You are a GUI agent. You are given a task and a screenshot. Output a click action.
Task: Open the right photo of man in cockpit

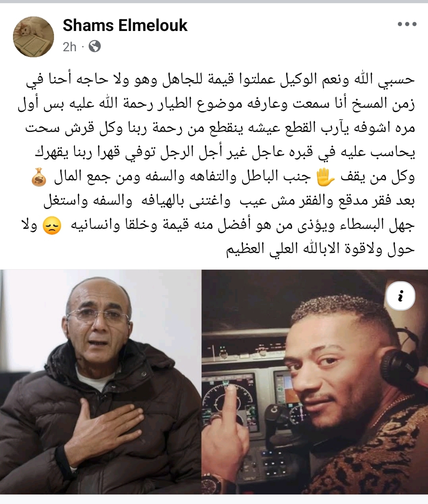point(315,382)
